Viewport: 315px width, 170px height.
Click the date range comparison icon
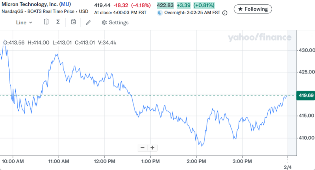(46, 22)
